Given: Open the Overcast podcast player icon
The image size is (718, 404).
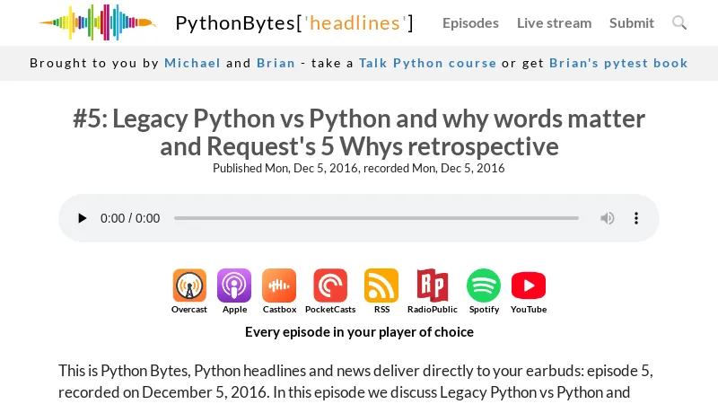Looking at the screenshot, I should coord(189,286).
